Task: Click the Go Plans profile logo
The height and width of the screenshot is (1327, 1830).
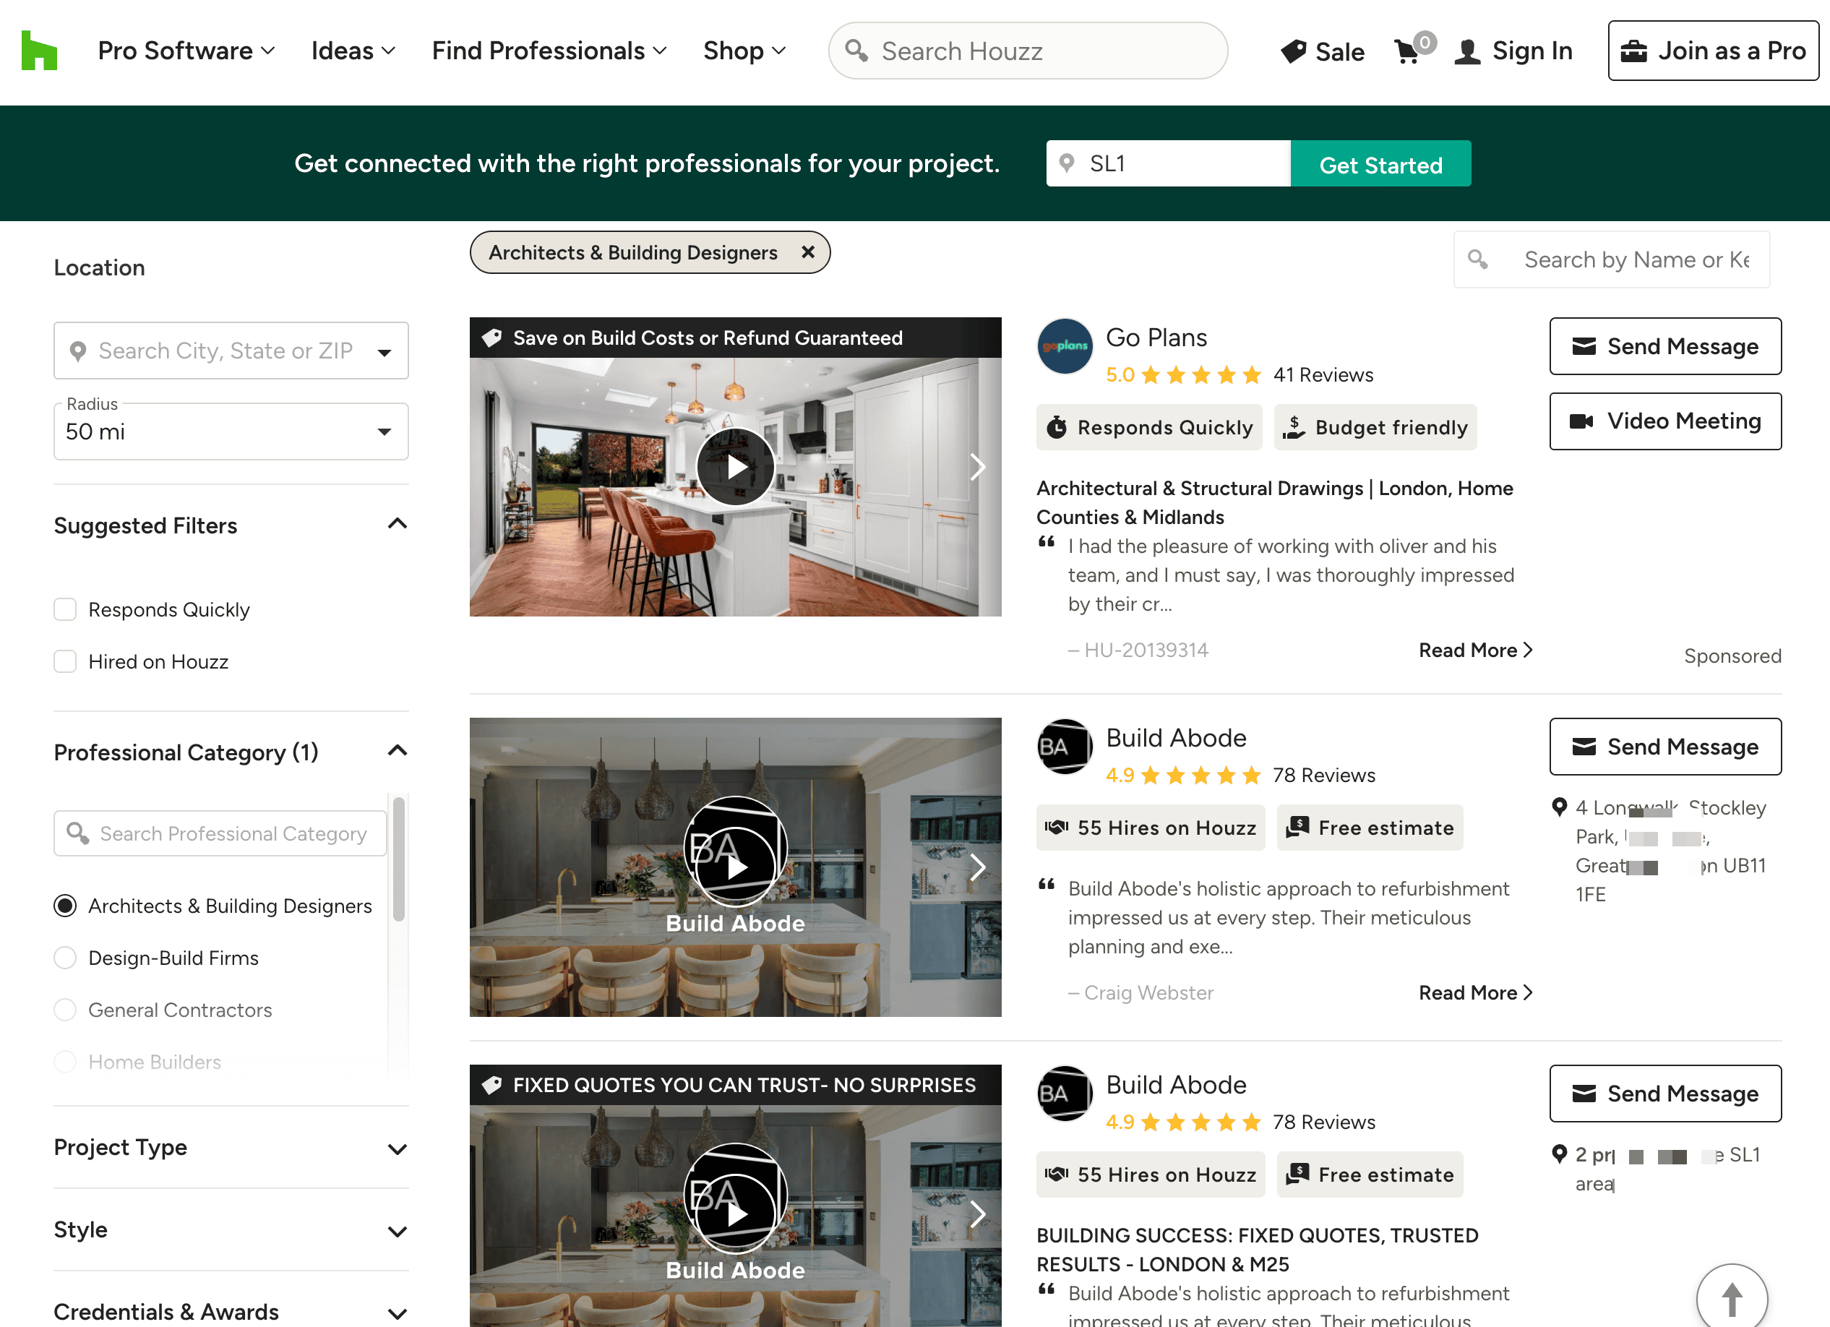Action: 1065,347
